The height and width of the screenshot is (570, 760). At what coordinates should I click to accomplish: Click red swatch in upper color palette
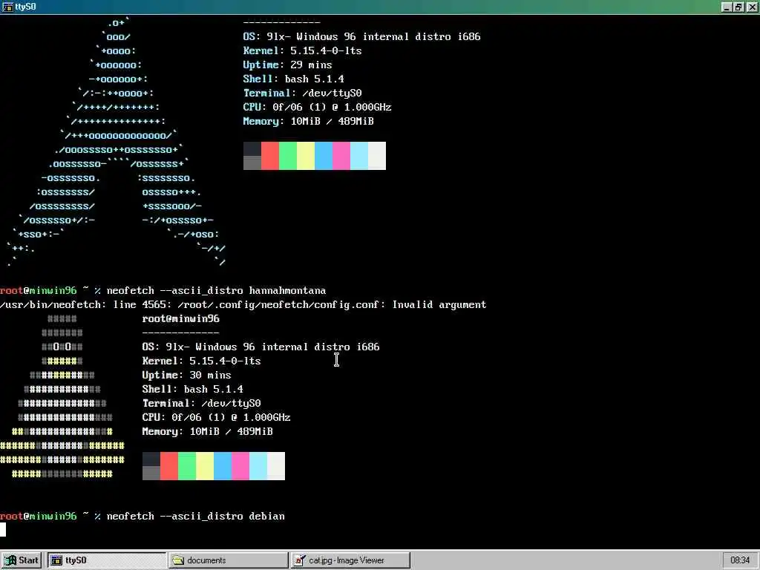(270, 156)
